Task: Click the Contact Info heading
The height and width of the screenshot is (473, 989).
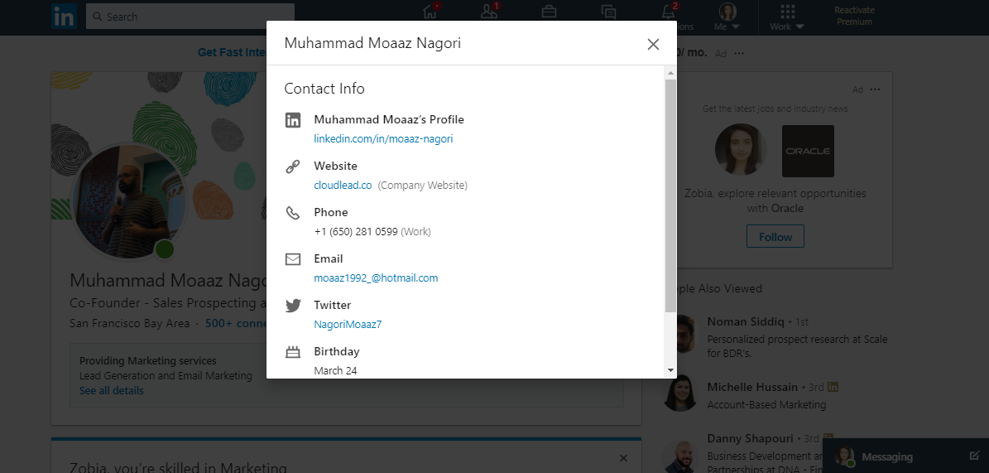Action: point(324,89)
